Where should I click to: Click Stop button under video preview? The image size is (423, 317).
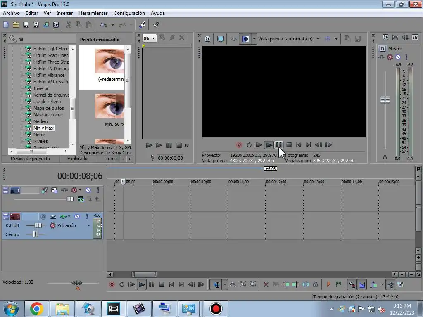tap(289, 145)
